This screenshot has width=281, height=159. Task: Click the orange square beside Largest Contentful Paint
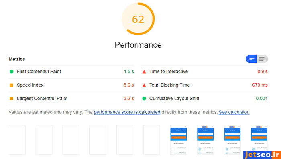[12, 99]
